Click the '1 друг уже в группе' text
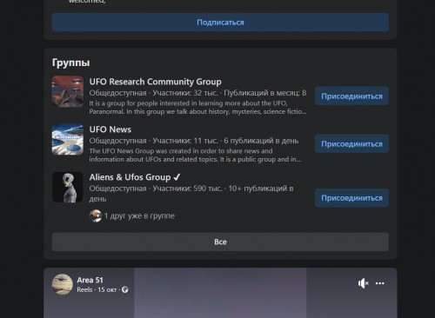Image resolution: width=435 pixels, height=318 pixels. (x=139, y=215)
